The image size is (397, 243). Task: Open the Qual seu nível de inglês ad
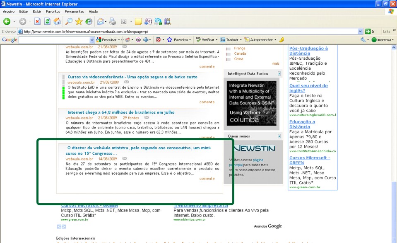(308, 88)
